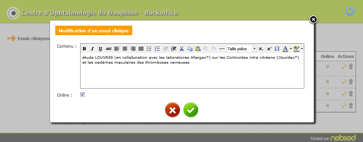Align text to the left
Viewport: 363px width, 142px height.
click(117, 49)
